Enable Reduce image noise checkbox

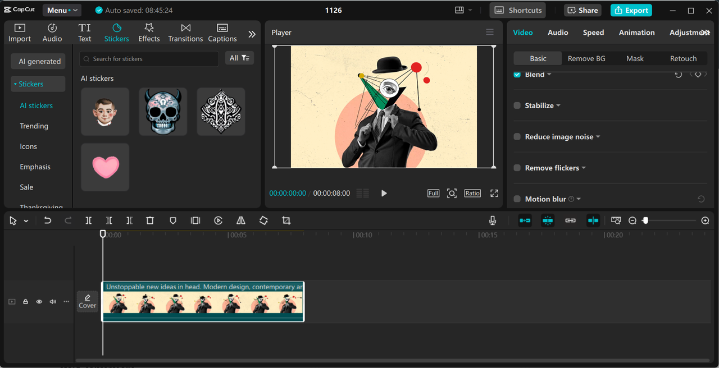click(x=517, y=137)
